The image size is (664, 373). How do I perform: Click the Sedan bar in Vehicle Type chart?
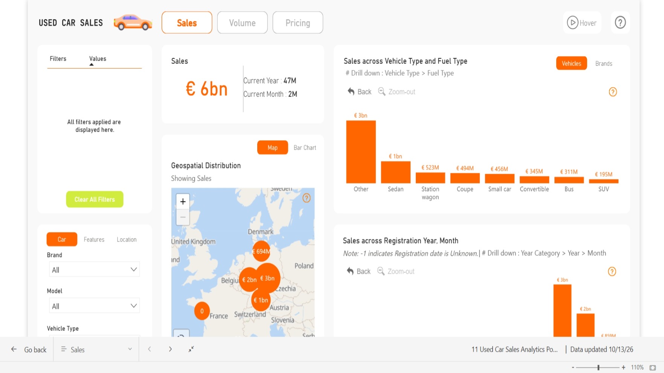point(395,172)
